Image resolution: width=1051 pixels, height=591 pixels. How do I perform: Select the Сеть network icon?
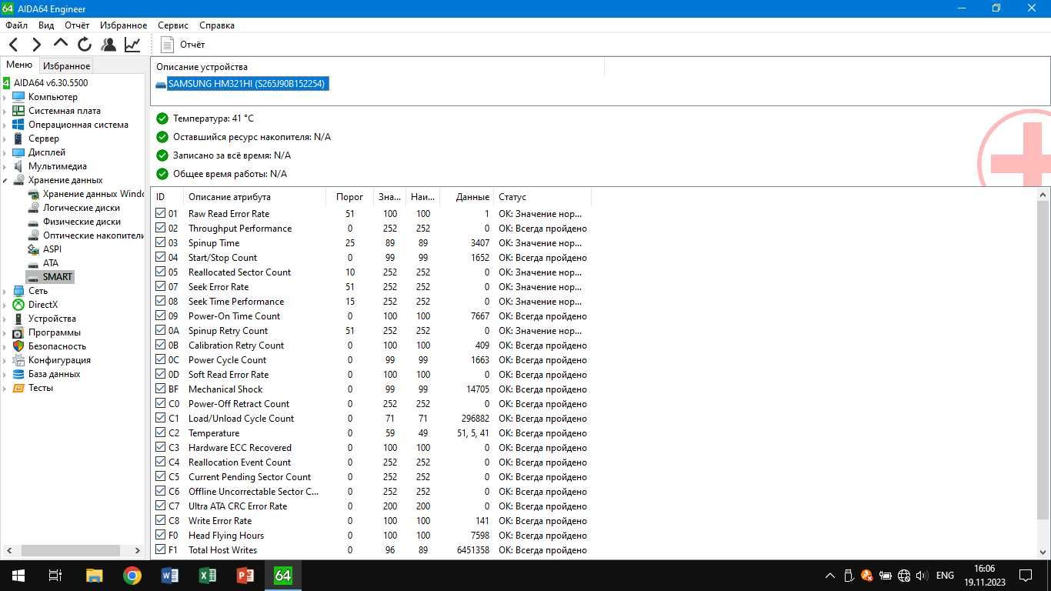pyautogui.click(x=18, y=291)
